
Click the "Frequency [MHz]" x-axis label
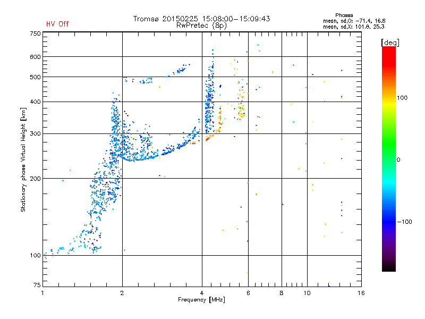[201, 301]
